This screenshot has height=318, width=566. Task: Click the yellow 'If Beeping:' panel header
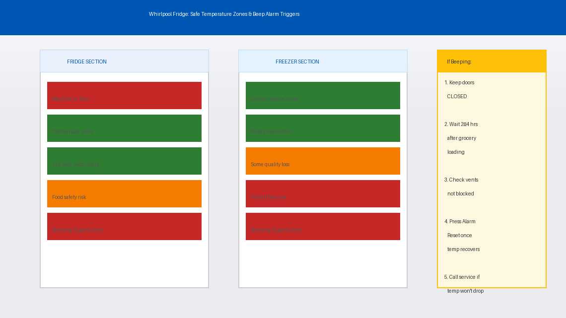tap(492, 62)
